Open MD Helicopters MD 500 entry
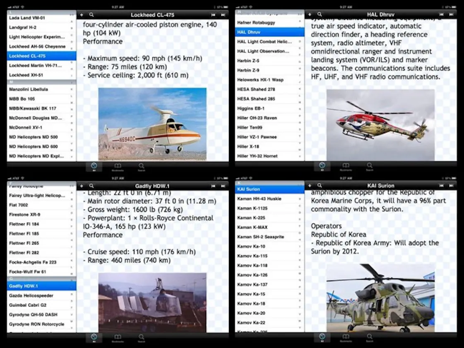 (41, 137)
